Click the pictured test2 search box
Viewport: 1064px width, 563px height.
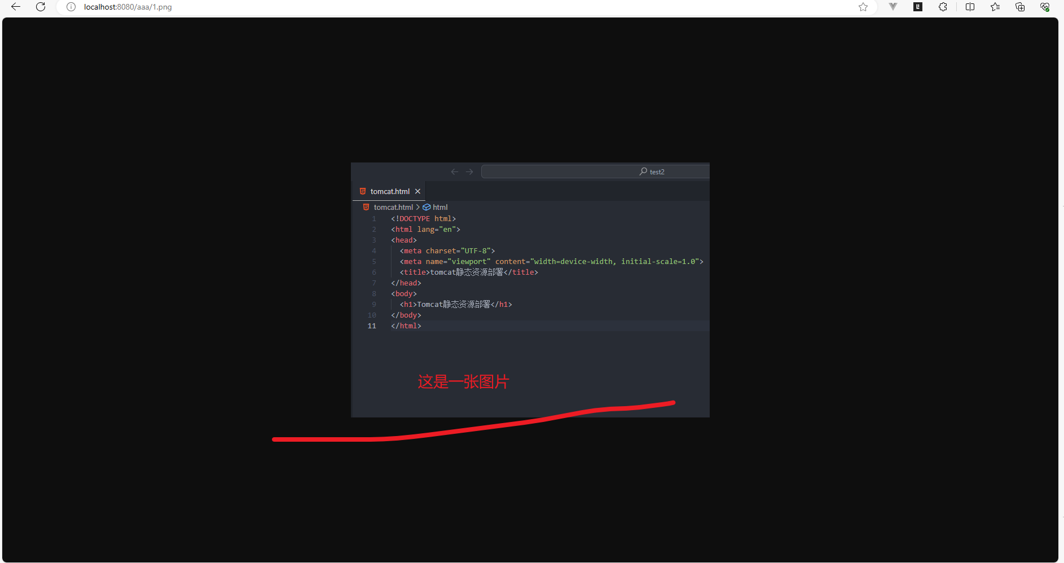595,171
